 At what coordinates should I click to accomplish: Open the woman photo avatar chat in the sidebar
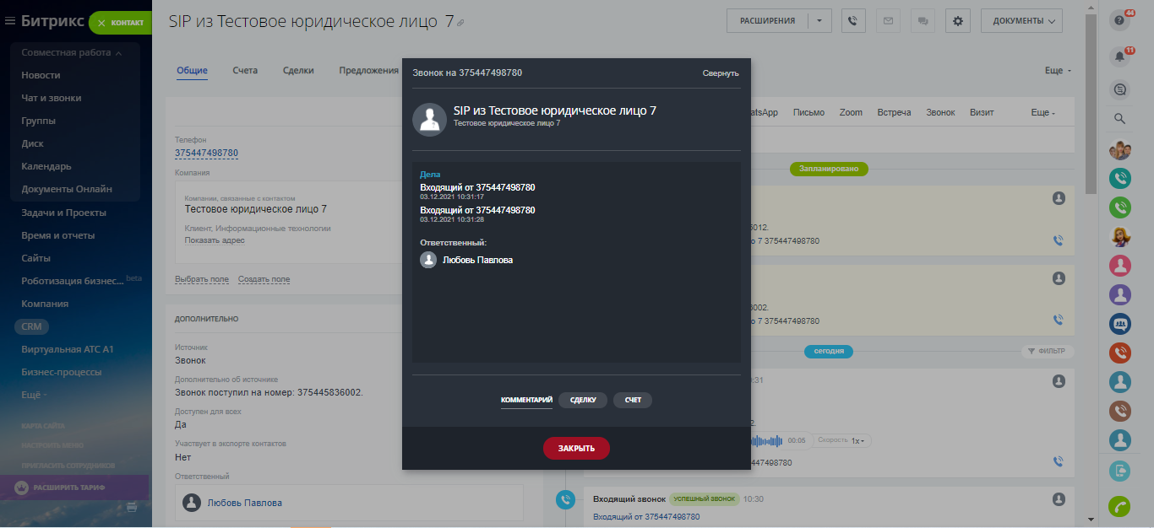(x=1120, y=236)
